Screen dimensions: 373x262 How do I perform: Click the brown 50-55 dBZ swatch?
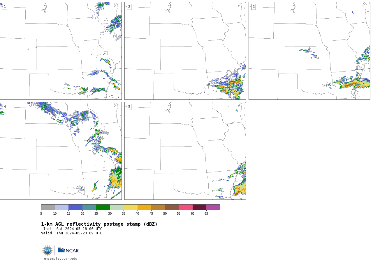[172, 207]
